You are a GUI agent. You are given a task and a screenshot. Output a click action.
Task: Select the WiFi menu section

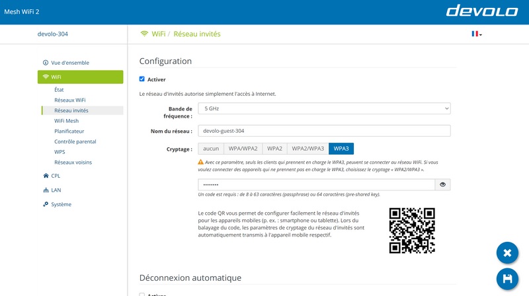(80, 77)
